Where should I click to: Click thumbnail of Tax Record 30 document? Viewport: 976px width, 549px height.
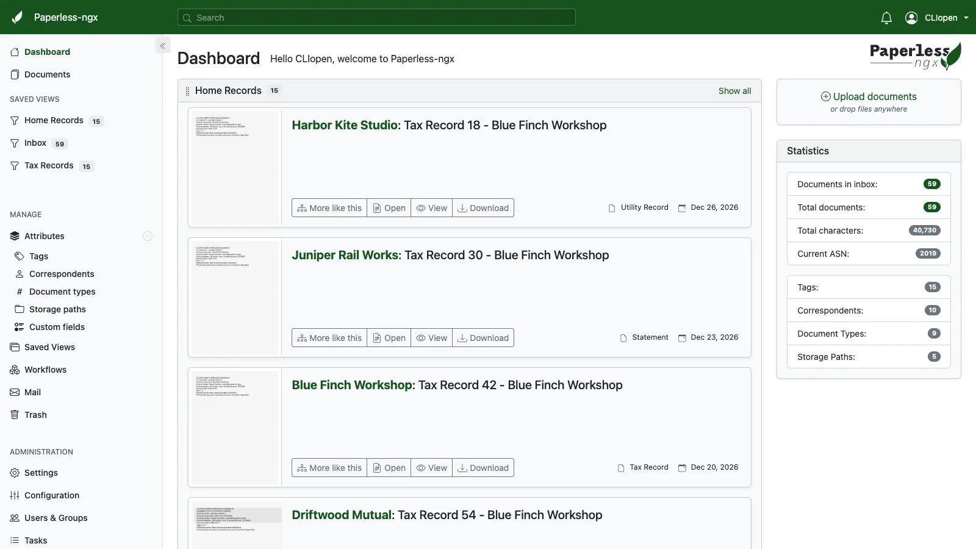(x=235, y=297)
